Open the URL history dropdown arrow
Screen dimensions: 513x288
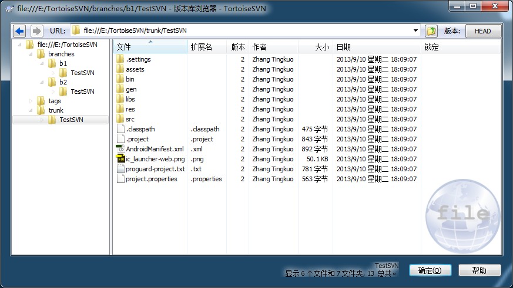[415, 31]
